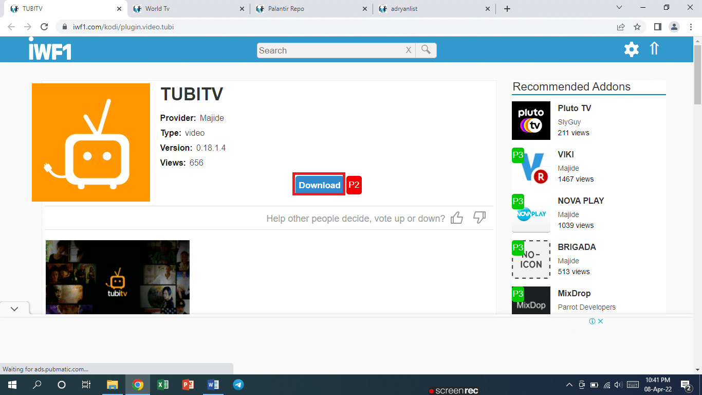
Task: Open the Pluto TV addon link
Action: click(574, 108)
